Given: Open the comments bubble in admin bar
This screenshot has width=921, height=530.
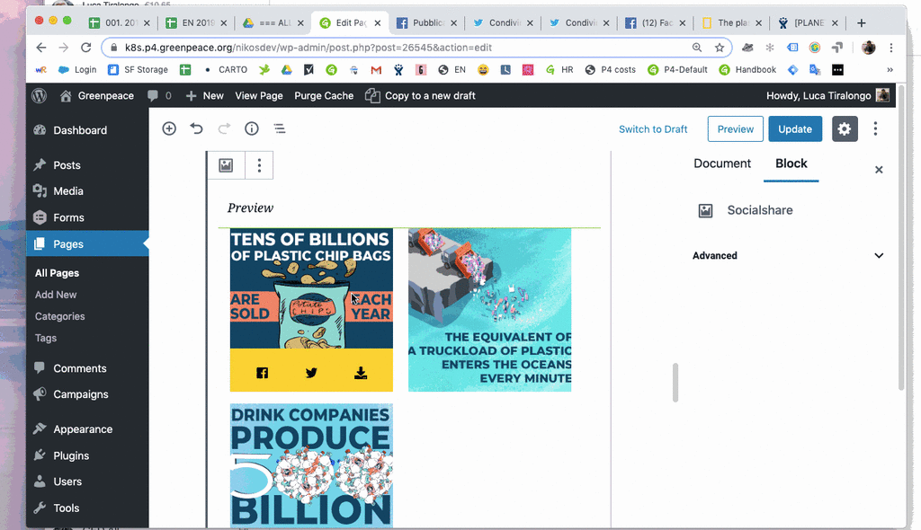Looking at the screenshot, I should pyautogui.click(x=159, y=96).
